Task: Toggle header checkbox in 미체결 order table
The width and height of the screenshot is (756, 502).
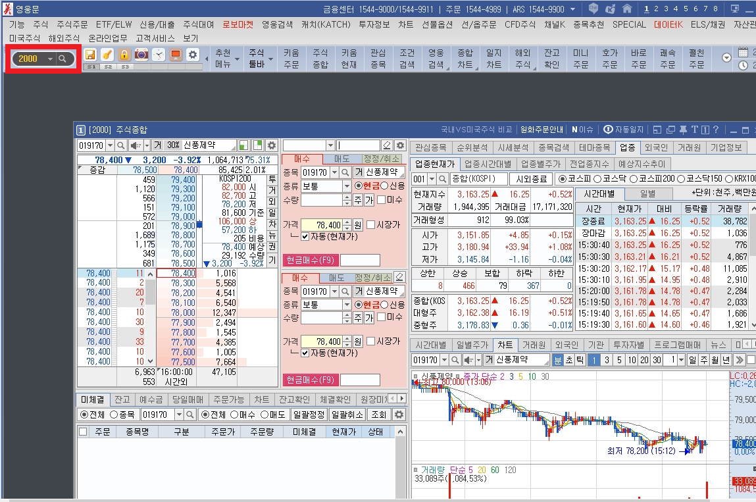Action: (x=83, y=432)
